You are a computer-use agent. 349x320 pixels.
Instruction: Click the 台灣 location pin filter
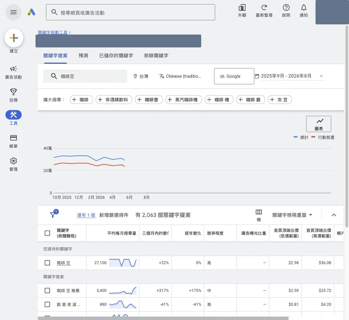pyautogui.click(x=141, y=76)
